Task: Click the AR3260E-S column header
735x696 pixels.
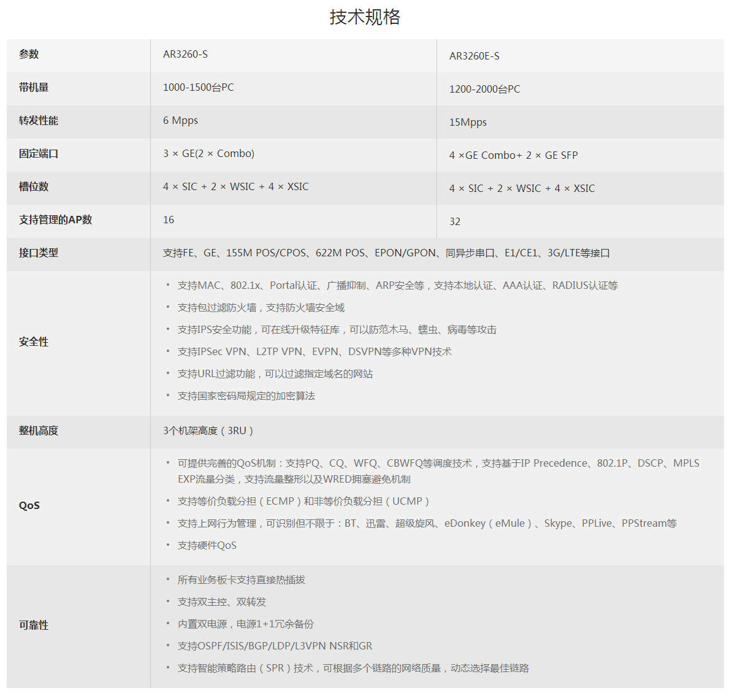Action: pyautogui.click(x=474, y=56)
